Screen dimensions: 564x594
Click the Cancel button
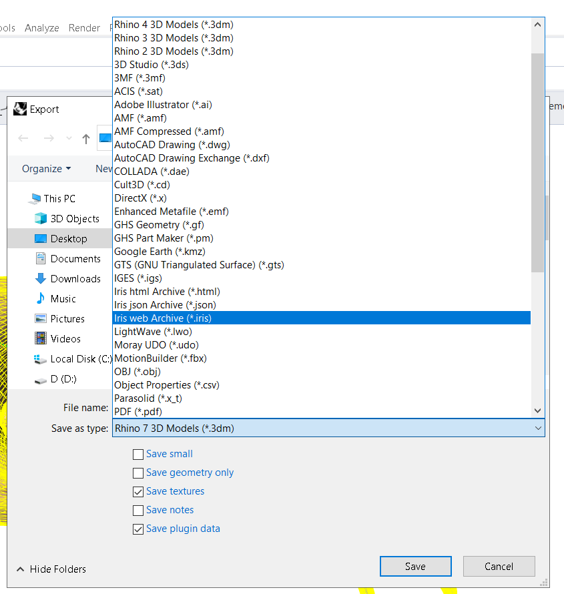pyautogui.click(x=499, y=567)
